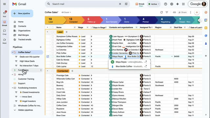Open pipeline more options menu
The width and height of the screenshot is (210, 118).
[191, 12]
